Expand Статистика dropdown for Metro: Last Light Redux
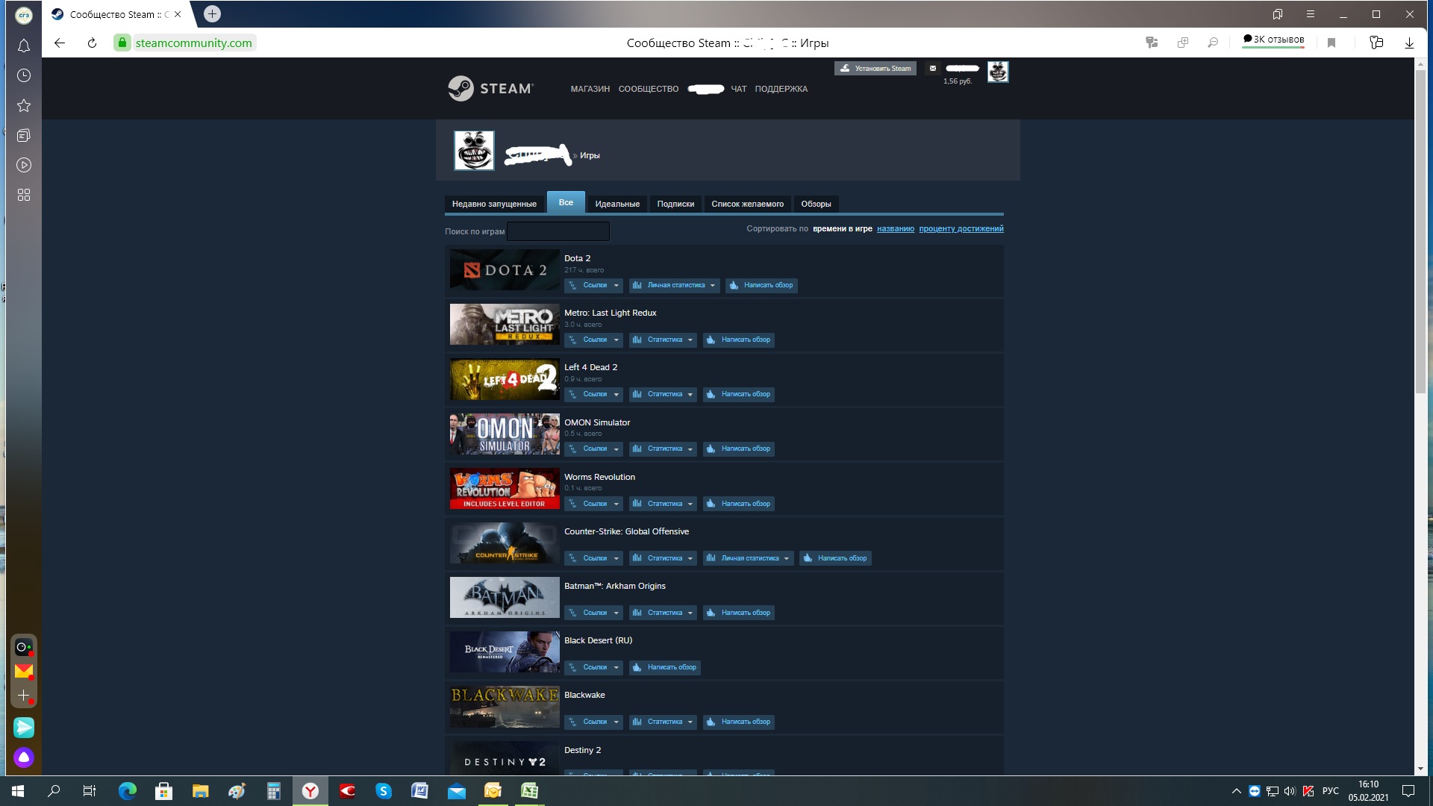 pos(663,340)
